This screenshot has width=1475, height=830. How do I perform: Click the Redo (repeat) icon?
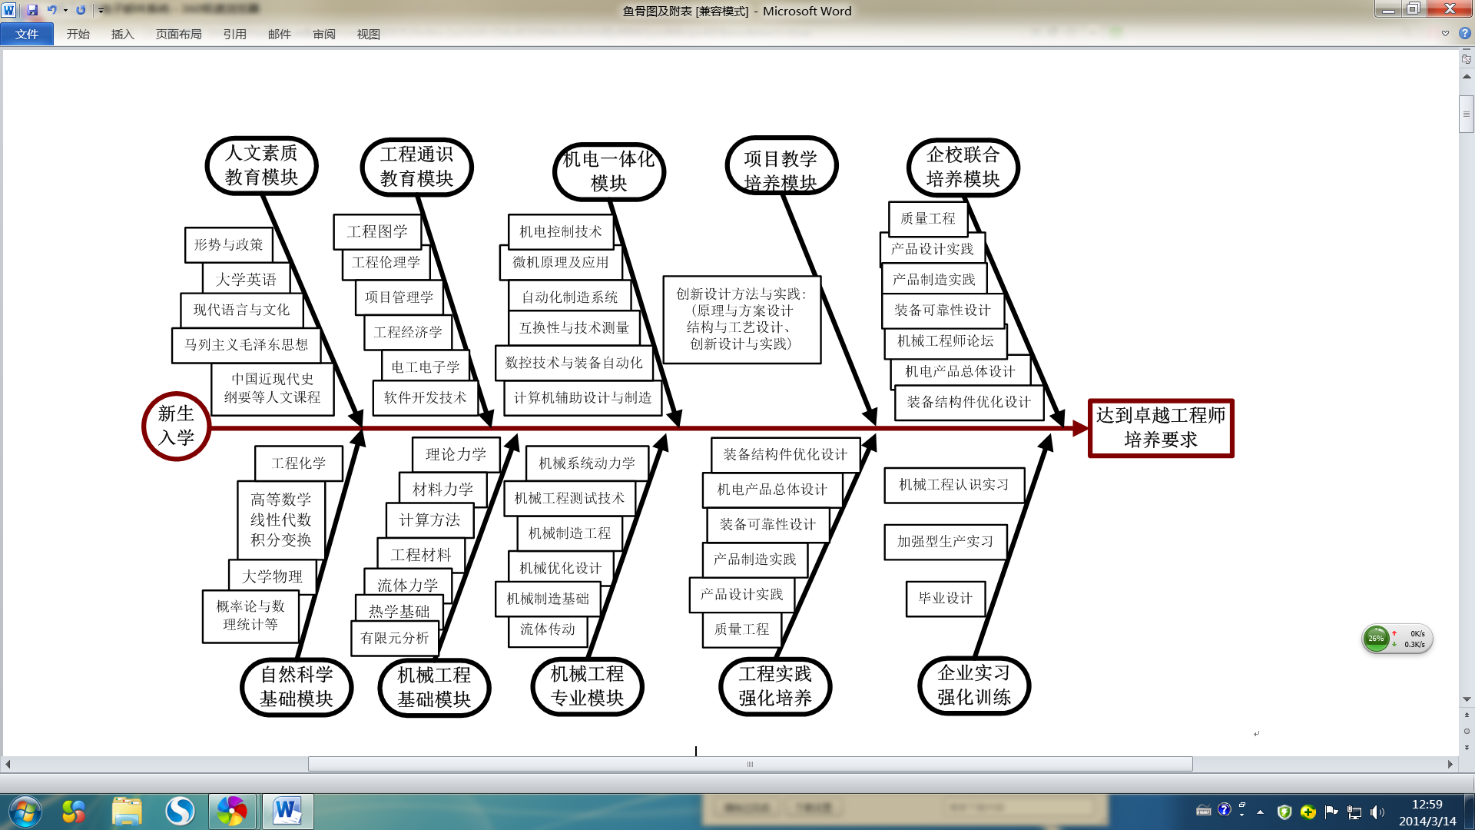pyautogui.click(x=81, y=10)
